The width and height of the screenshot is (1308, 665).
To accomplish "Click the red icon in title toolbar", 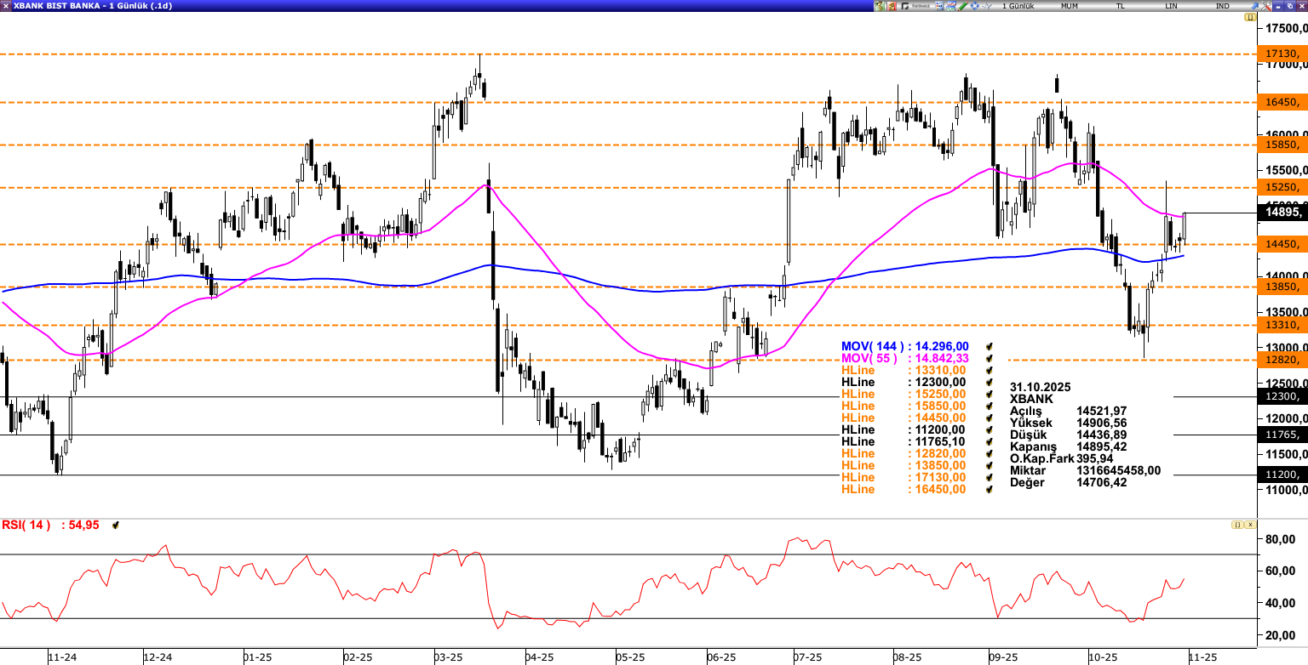I will click(x=892, y=6).
